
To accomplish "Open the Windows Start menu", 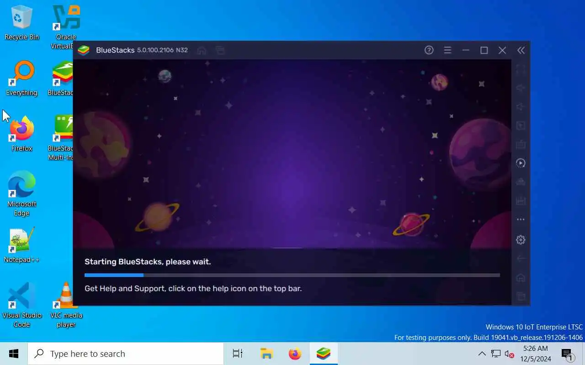I will [14, 354].
